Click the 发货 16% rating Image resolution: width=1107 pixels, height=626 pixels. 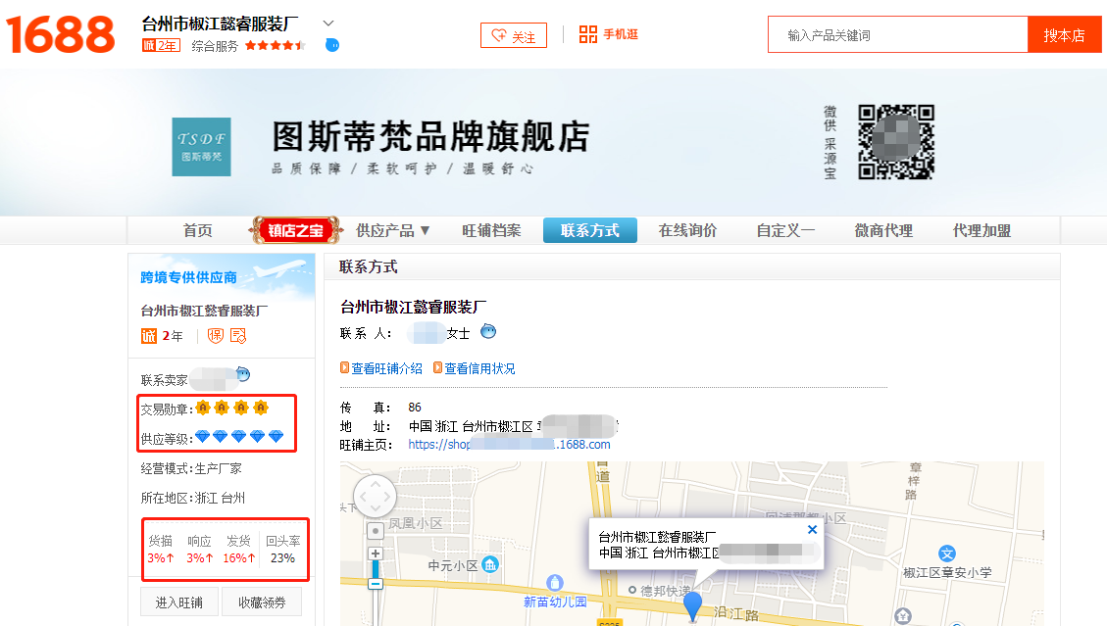point(238,549)
